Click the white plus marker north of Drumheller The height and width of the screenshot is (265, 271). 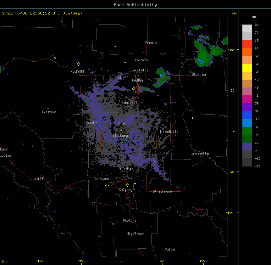192,118
